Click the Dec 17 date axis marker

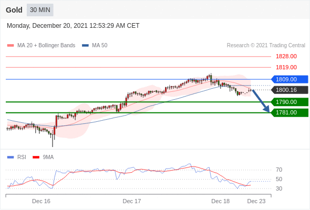pos(132,201)
